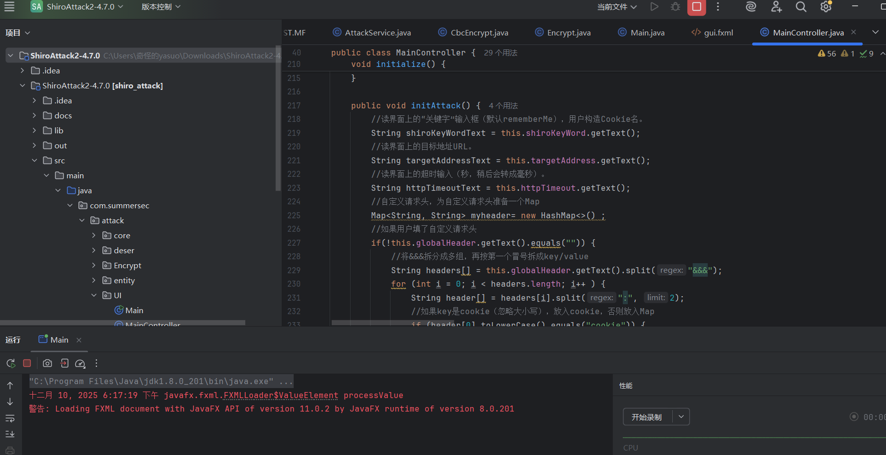
Task: Rerun Main in the Run panel
Action: (10, 363)
